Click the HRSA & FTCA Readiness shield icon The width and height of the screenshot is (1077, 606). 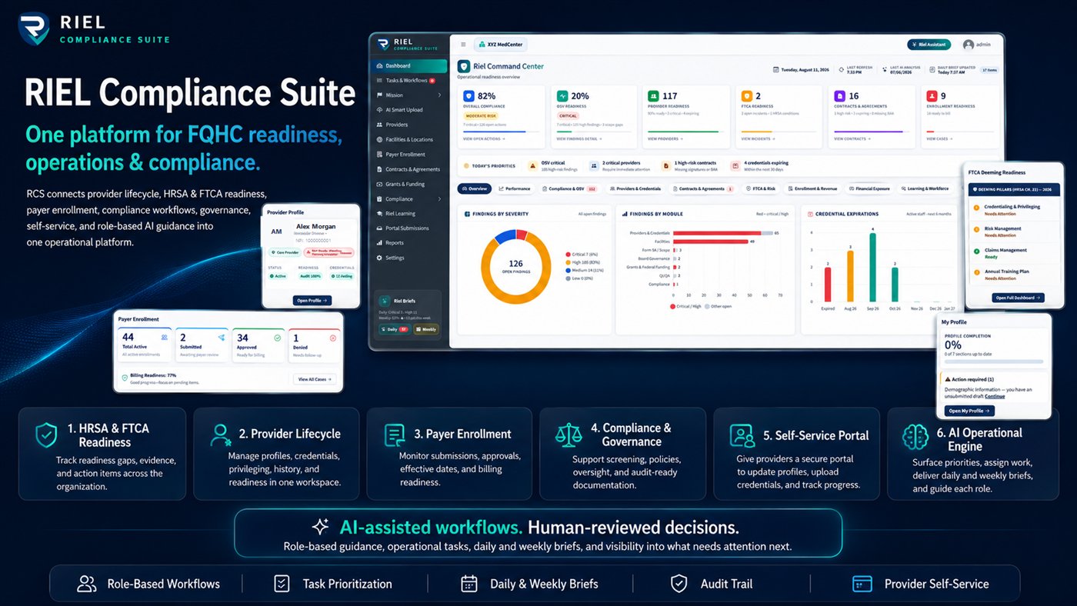point(46,435)
